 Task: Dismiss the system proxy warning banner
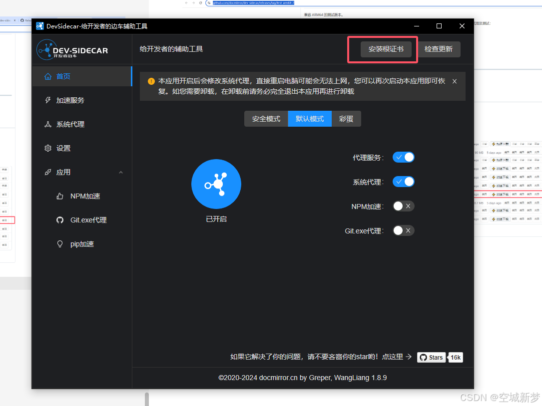pos(455,81)
